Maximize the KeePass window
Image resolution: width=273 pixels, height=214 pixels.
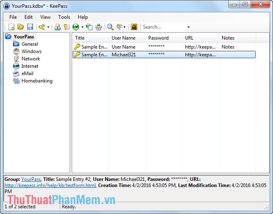[245, 4]
